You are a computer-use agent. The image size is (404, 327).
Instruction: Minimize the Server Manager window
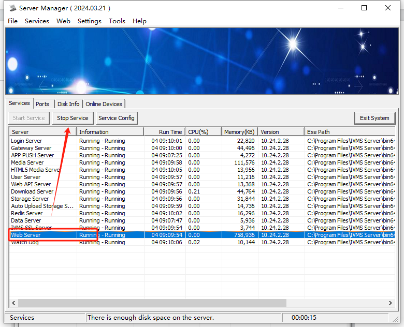coord(341,8)
